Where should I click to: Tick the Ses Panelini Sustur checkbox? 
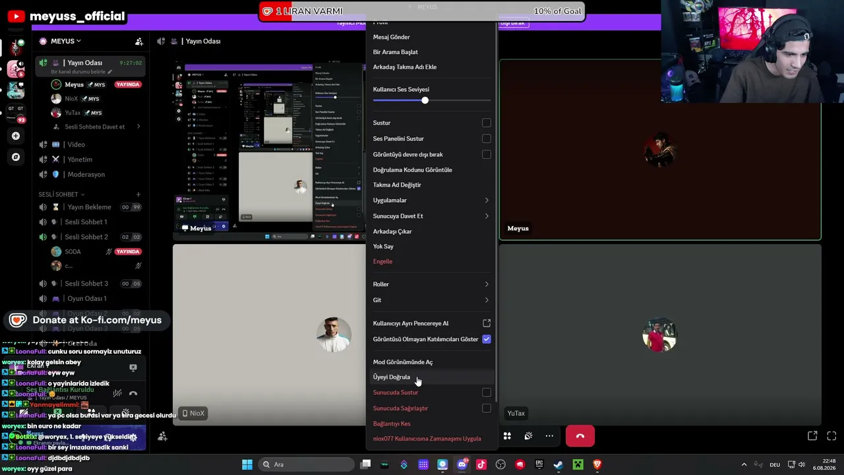tap(487, 139)
